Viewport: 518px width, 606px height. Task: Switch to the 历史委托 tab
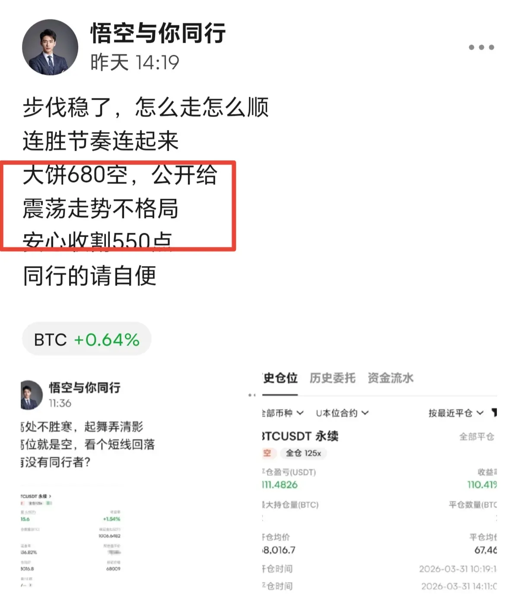[x=332, y=378]
